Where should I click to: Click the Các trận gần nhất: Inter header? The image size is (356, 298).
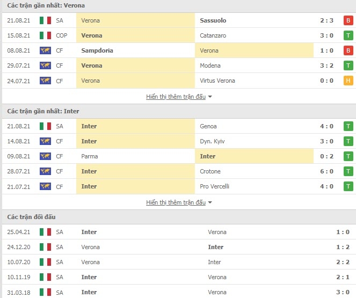pyautogui.click(x=43, y=111)
